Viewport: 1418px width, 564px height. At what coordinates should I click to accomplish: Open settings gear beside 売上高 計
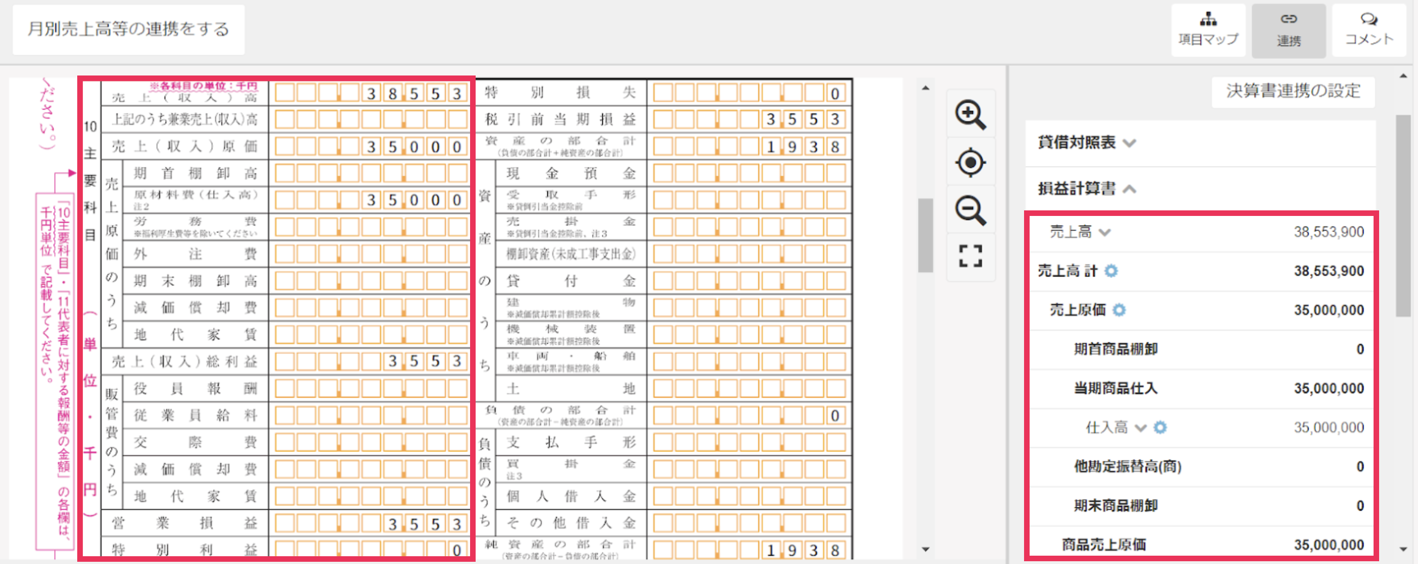pos(1111,271)
